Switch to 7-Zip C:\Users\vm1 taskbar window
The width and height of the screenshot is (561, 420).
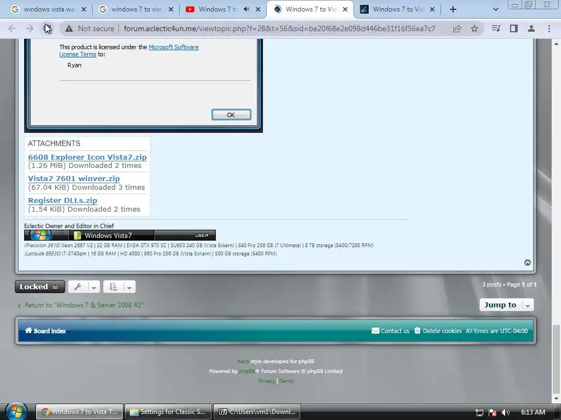tap(257, 412)
